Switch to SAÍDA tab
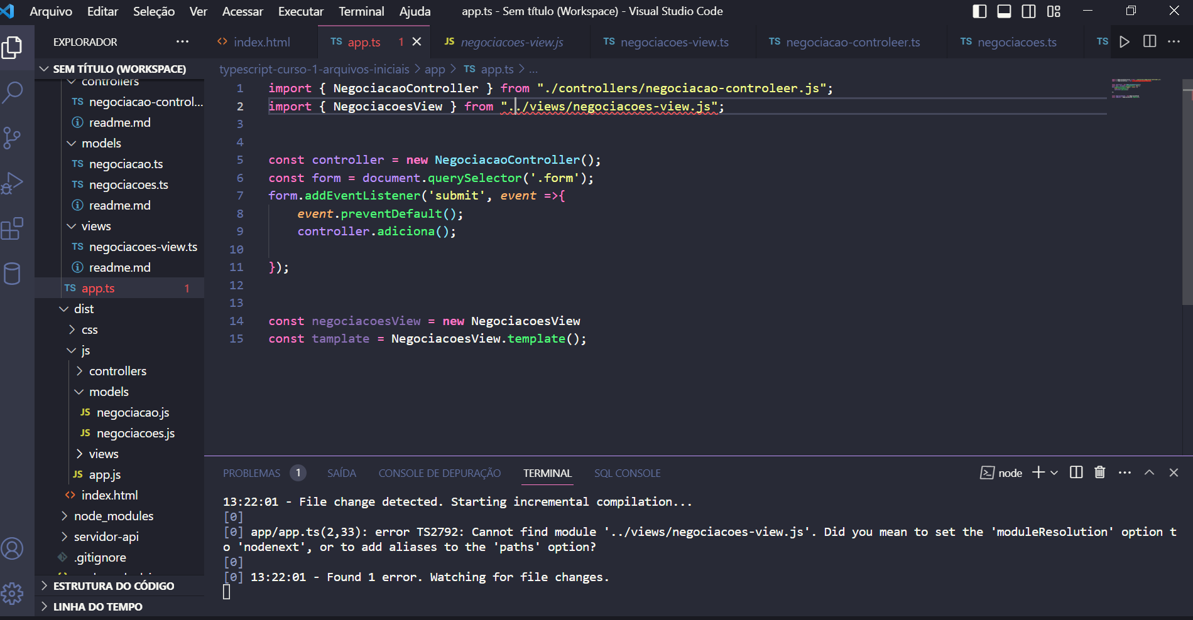 pyautogui.click(x=342, y=473)
